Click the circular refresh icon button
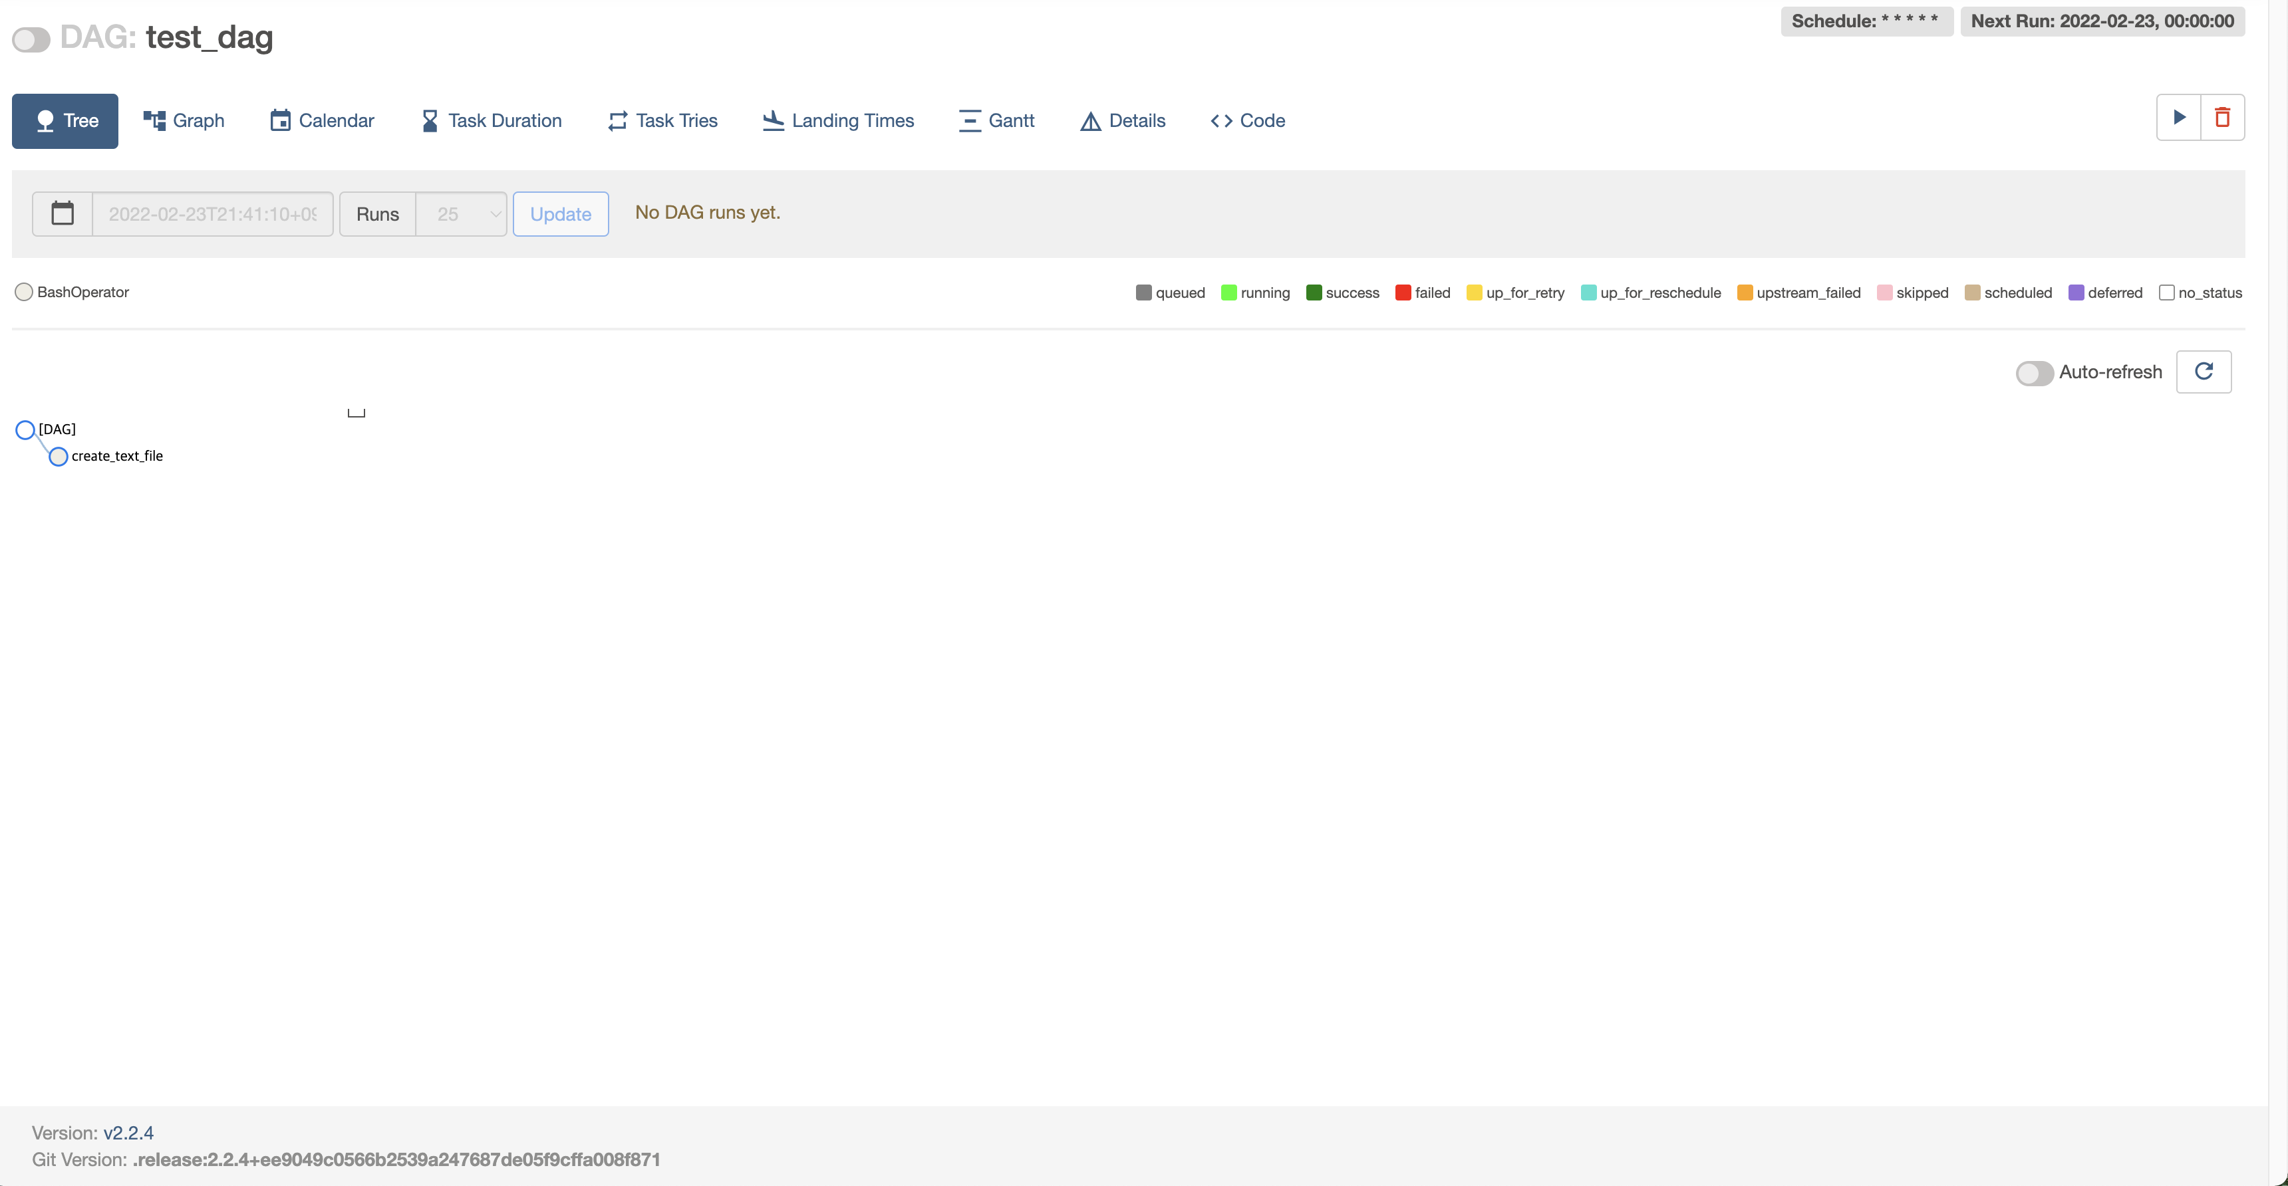This screenshot has width=2288, height=1186. coord(2204,371)
